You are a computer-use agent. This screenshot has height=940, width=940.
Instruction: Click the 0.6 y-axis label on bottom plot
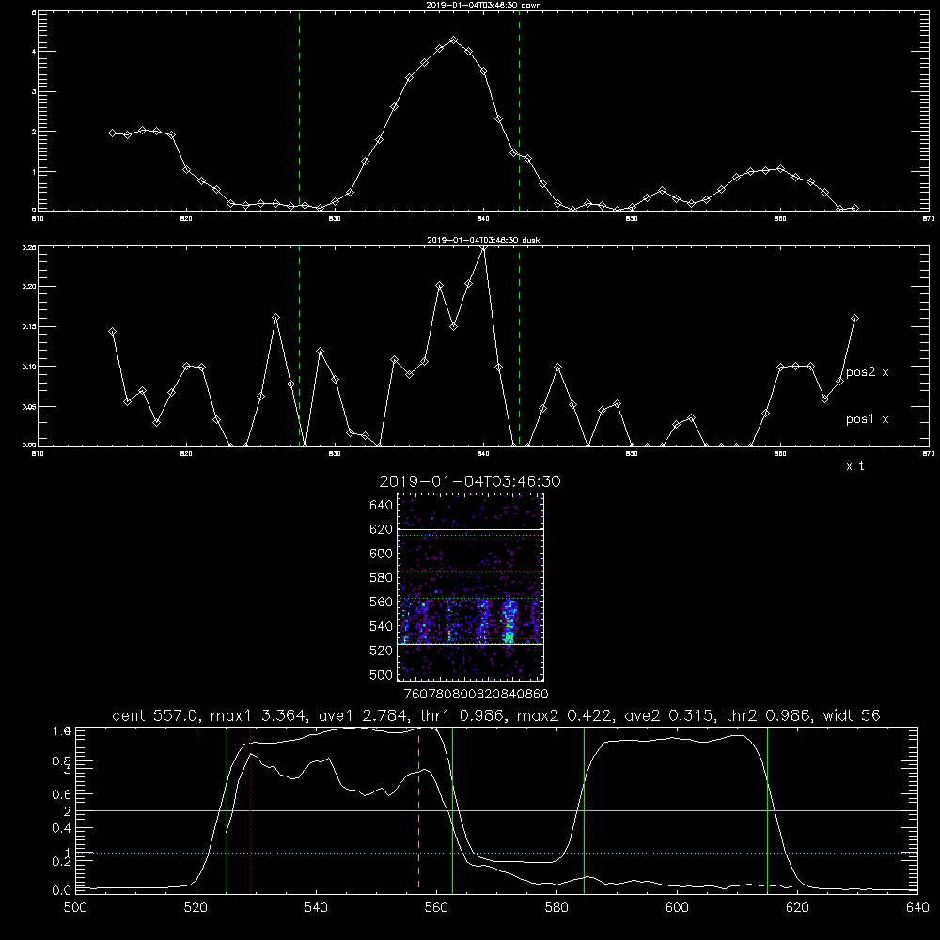pos(62,795)
